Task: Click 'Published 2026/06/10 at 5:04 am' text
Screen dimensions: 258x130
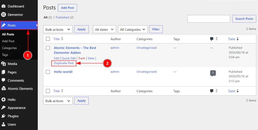Action: (238, 52)
